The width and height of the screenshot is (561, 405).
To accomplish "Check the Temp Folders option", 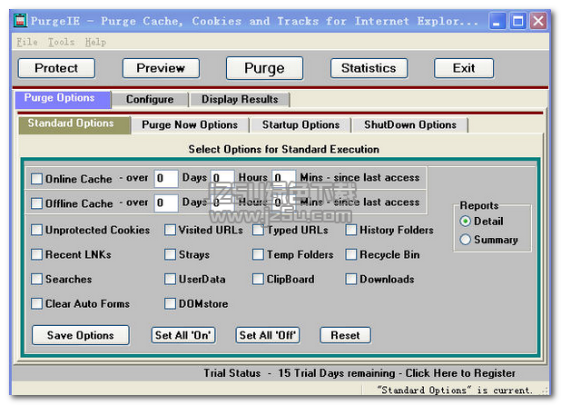I will [258, 254].
